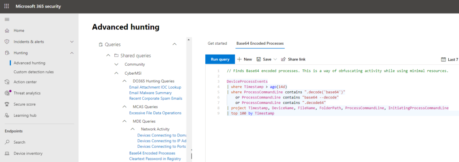This screenshot has height=162, width=459.
Task: Click the Run query button
Action: 220,59
